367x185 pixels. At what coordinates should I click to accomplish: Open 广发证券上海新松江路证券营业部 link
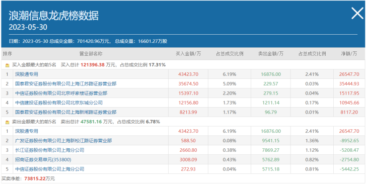(63, 141)
